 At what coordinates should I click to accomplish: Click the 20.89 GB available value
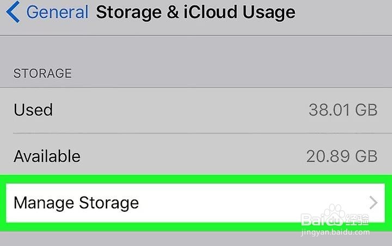click(341, 156)
